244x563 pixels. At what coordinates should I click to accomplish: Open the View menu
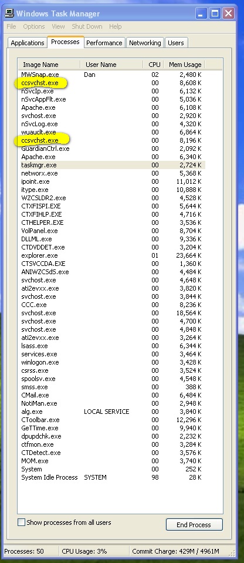(58, 26)
